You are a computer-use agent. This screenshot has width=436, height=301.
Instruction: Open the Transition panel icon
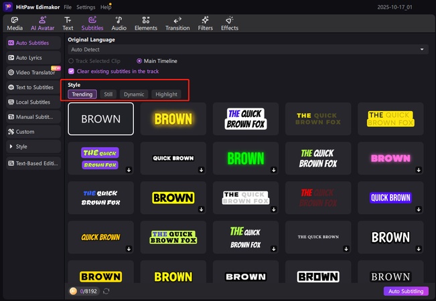click(x=177, y=20)
